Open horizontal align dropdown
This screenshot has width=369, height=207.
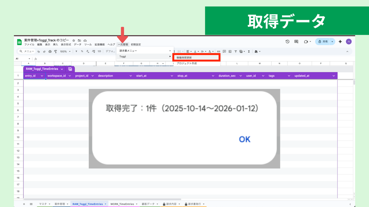(189, 52)
